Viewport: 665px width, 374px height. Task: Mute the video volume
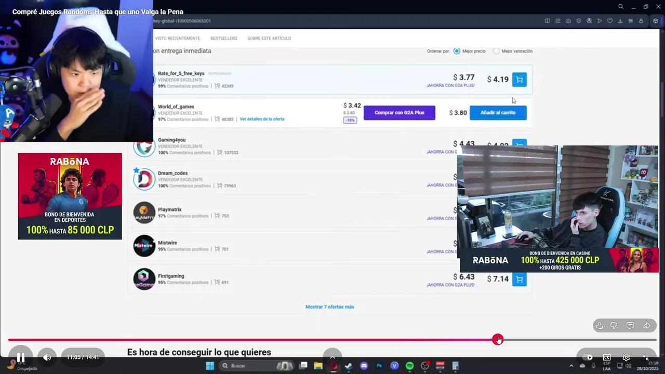tap(47, 357)
